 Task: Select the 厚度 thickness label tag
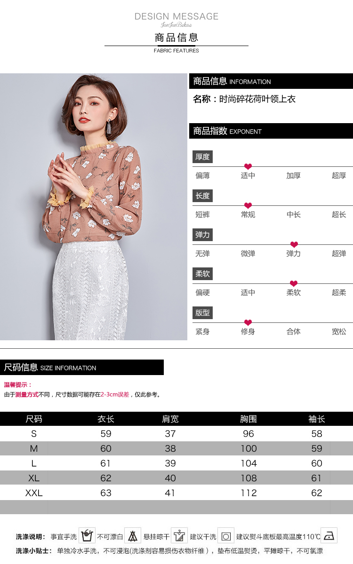202,157
